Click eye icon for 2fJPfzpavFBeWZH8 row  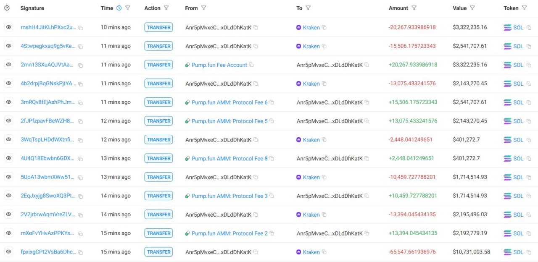pos(8,121)
